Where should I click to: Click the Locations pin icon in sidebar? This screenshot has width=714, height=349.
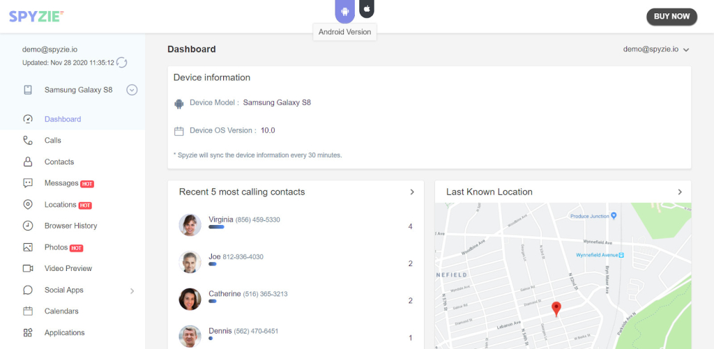tap(28, 205)
